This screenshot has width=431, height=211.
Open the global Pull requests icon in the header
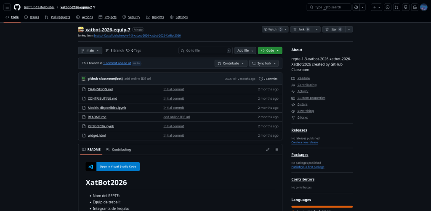[x=396, y=7]
